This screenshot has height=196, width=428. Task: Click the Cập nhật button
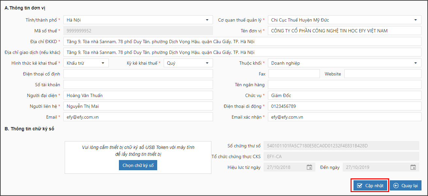[x=370, y=186]
